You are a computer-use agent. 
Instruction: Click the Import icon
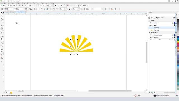pos(38,6)
